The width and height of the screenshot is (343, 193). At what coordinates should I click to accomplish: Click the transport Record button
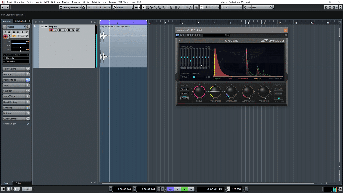point(191,189)
